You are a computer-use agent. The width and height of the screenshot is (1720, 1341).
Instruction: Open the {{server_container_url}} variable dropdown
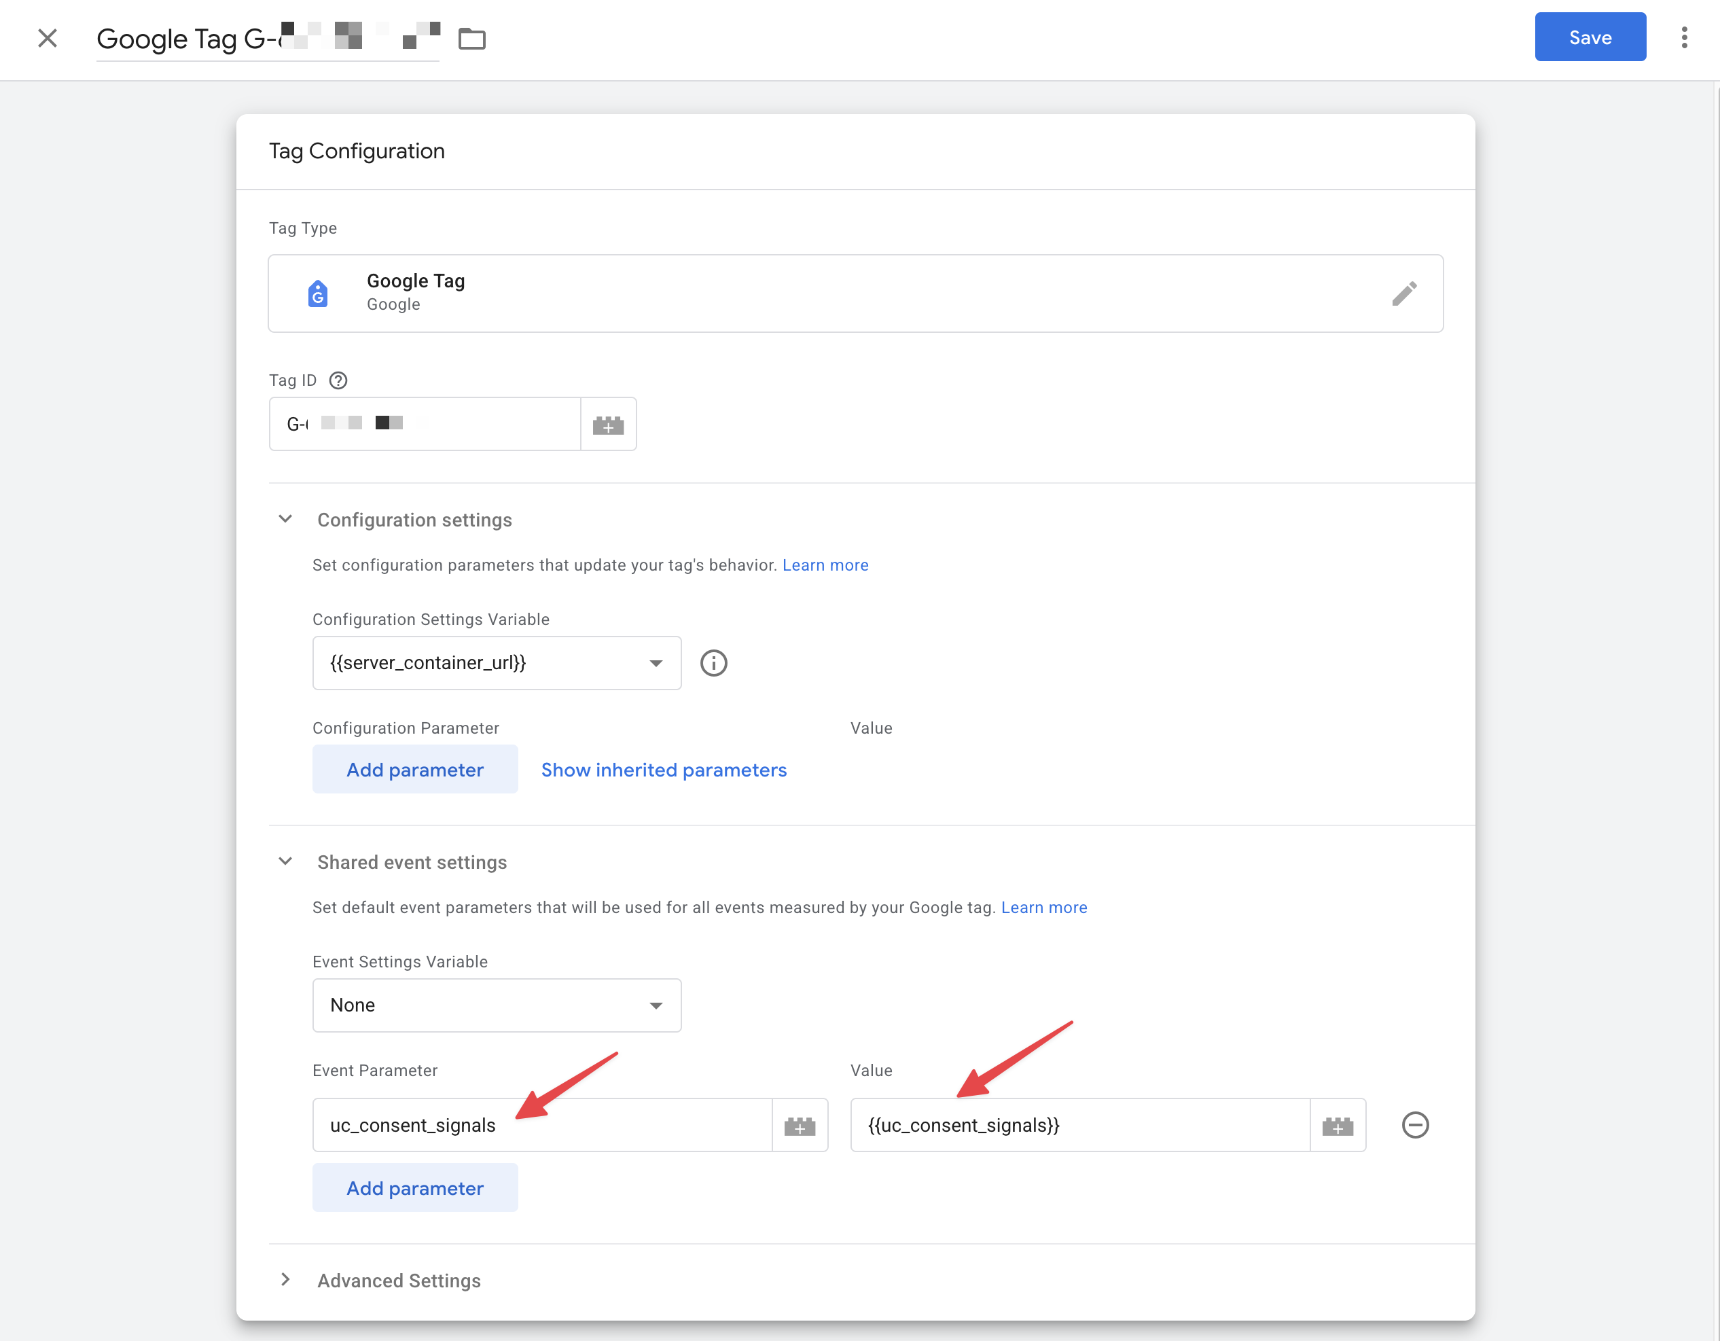(x=497, y=663)
